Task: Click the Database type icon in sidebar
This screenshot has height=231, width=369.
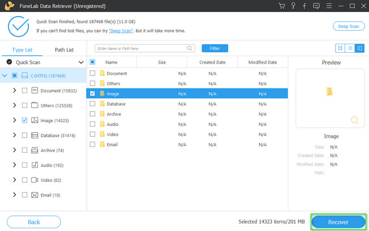Action: click(x=35, y=135)
